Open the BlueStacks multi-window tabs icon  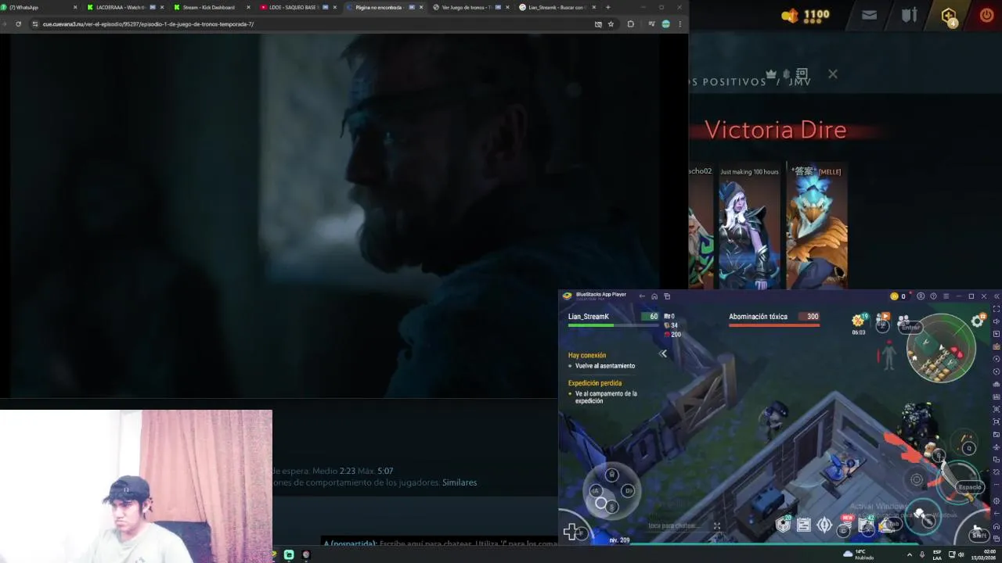click(667, 296)
